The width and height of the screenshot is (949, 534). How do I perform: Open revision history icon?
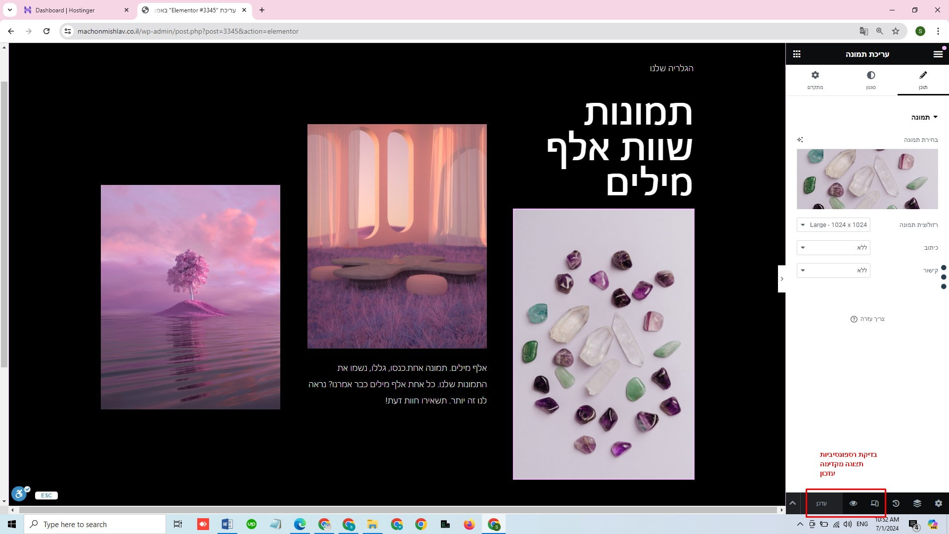coord(896,503)
